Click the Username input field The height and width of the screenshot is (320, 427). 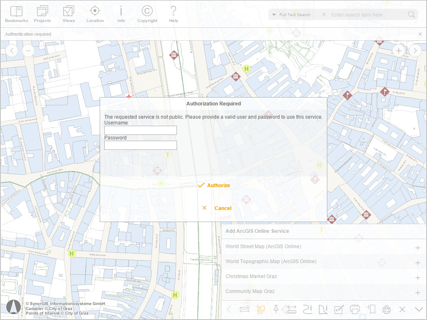(x=140, y=130)
